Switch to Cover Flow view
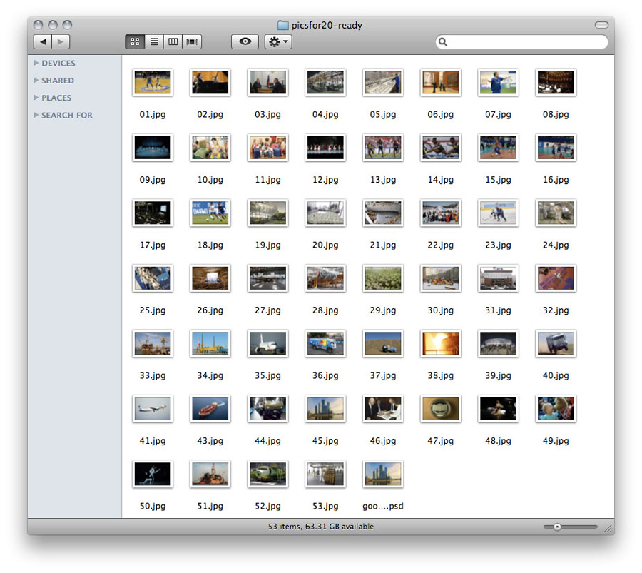The width and height of the screenshot is (642, 573). point(192,42)
